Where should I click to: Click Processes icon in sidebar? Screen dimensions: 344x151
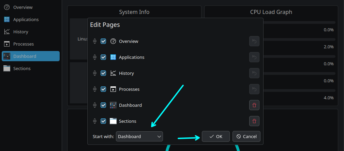click(7, 44)
